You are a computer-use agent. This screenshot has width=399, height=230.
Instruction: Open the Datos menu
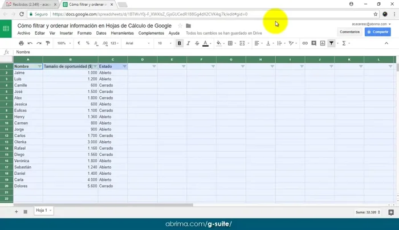point(101,33)
